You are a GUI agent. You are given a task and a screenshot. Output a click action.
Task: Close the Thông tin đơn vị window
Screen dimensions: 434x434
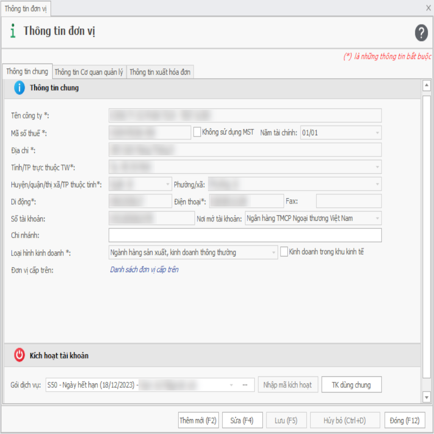pyautogui.click(x=428, y=8)
